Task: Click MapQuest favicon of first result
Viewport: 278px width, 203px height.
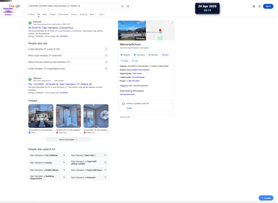Action: 30,23
